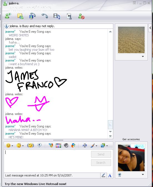
Task: Open the MSN butterfly search icon
Action: pyautogui.click(x=51, y=145)
